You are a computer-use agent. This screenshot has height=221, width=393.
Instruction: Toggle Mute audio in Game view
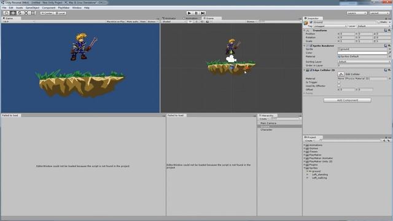coord(133,22)
